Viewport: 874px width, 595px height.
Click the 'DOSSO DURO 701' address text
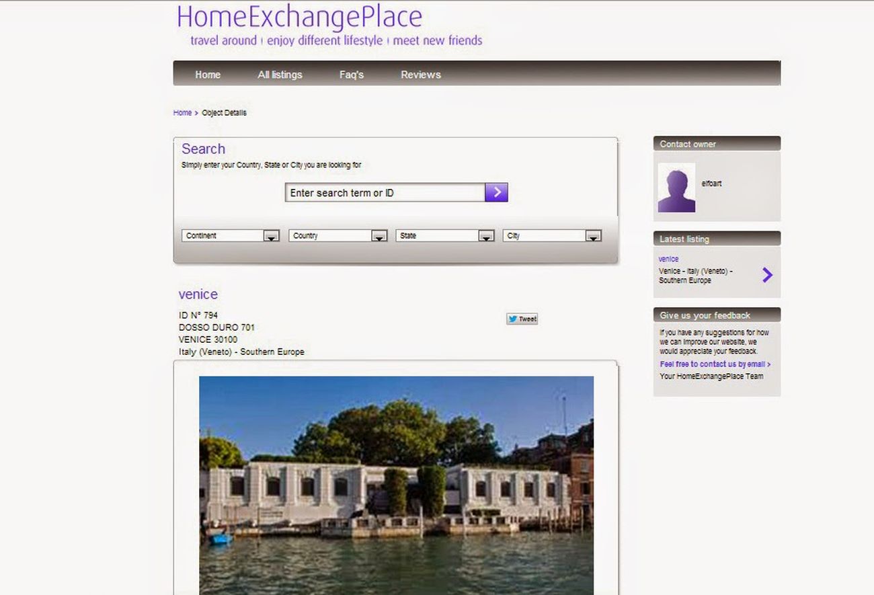pos(216,327)
